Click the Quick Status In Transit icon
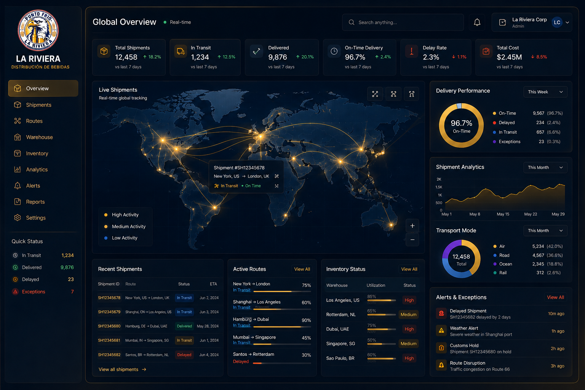Screen dimensions: 585x390 [15, 256]
